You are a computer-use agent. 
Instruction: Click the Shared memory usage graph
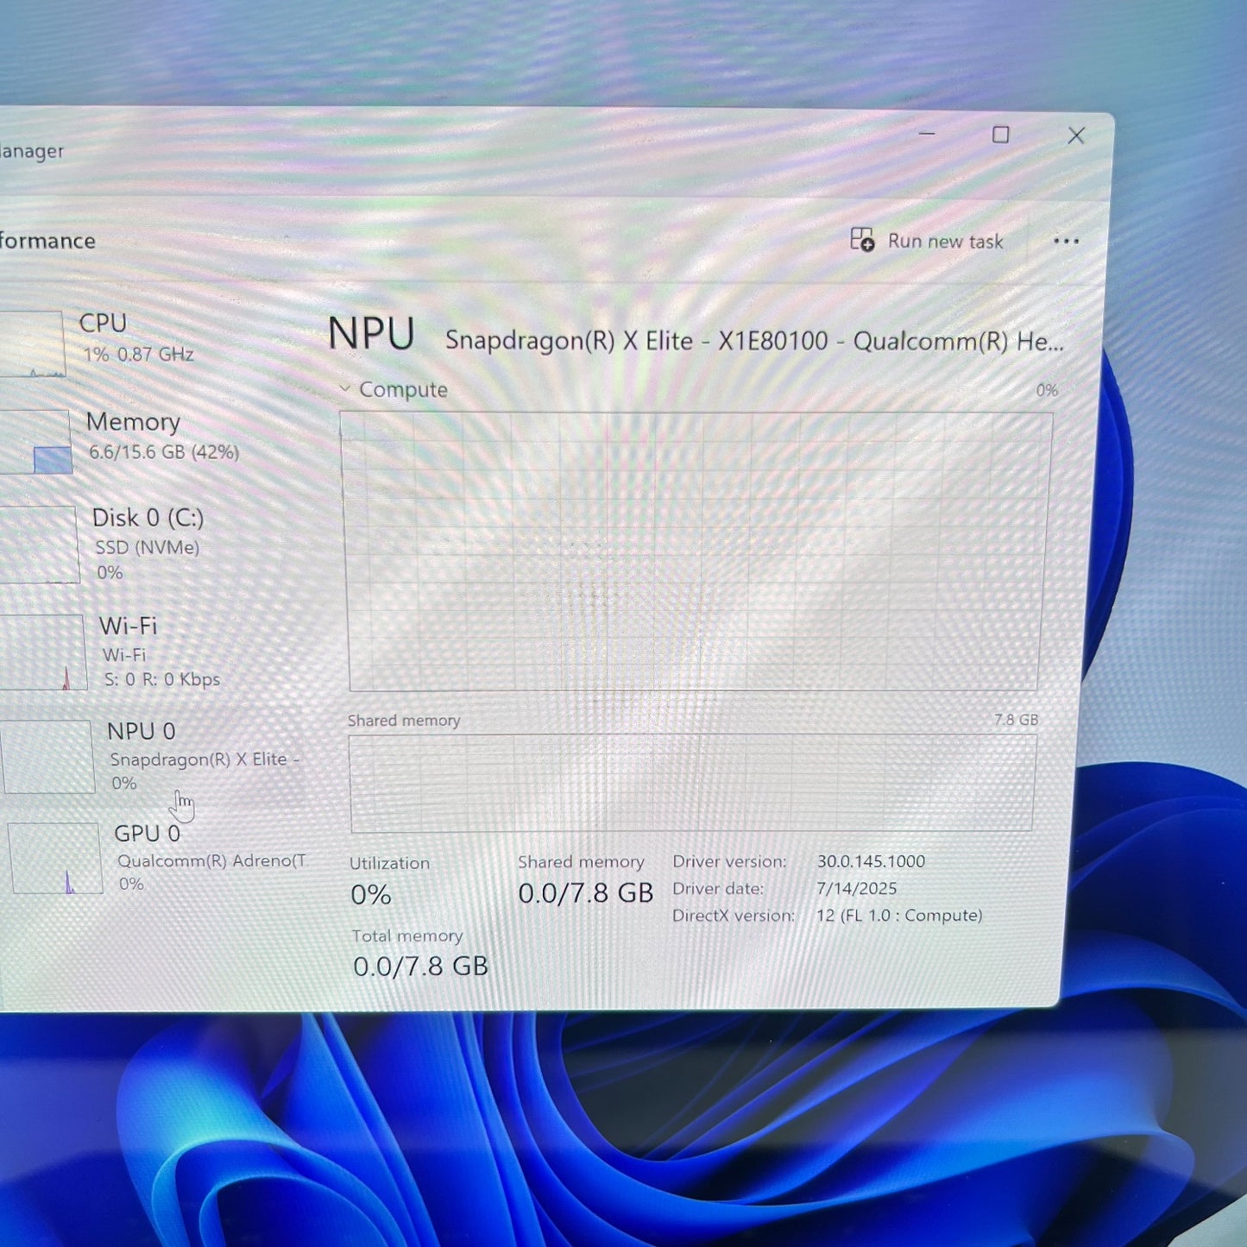click(x=691, y=783)
